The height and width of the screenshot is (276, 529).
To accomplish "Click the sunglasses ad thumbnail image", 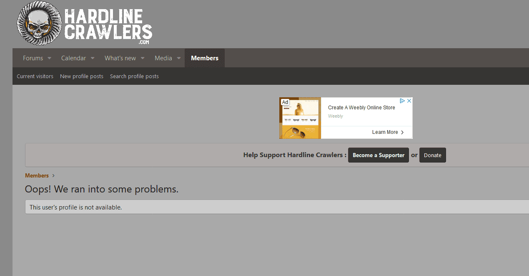I will tap(300, 118).
